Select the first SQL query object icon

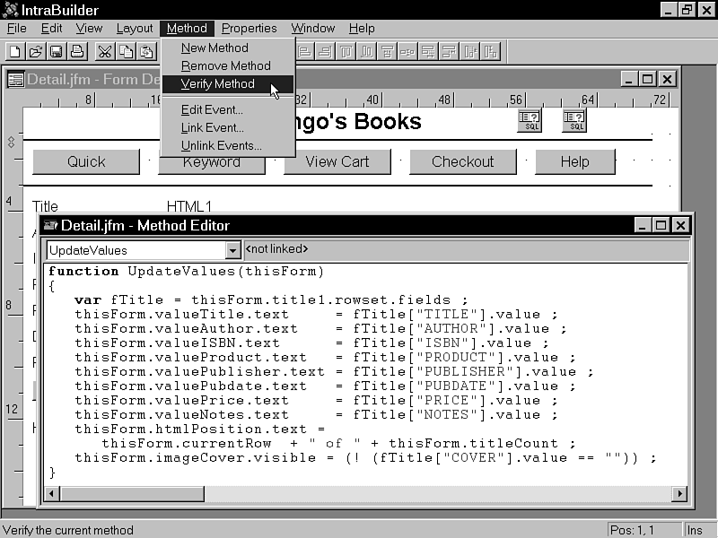(x=530, y=121)
